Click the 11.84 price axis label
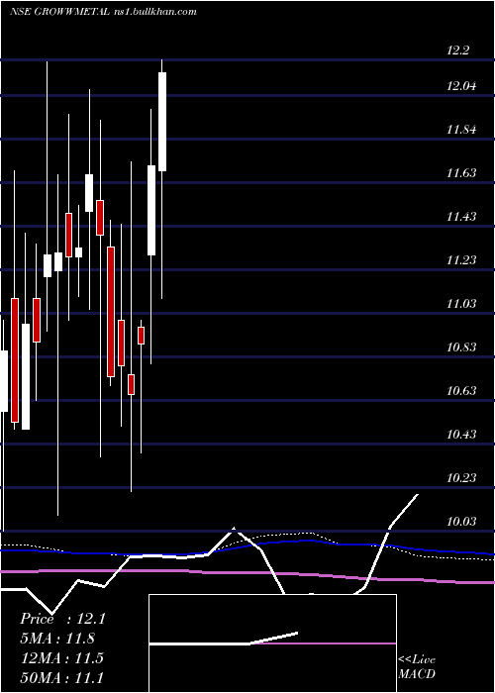 tap(461, 130)
